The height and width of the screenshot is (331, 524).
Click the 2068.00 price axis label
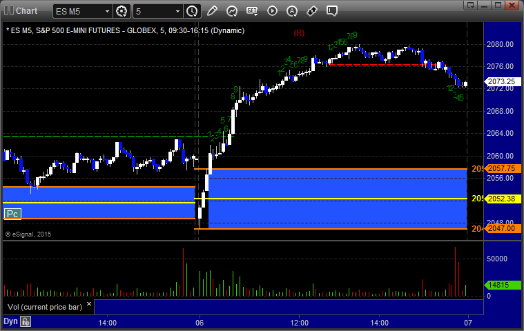[500, 111]
